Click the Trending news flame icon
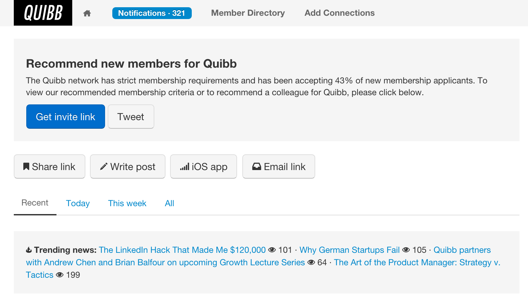Viewport: 528px width, 306px height. click(x=29, y=250)
